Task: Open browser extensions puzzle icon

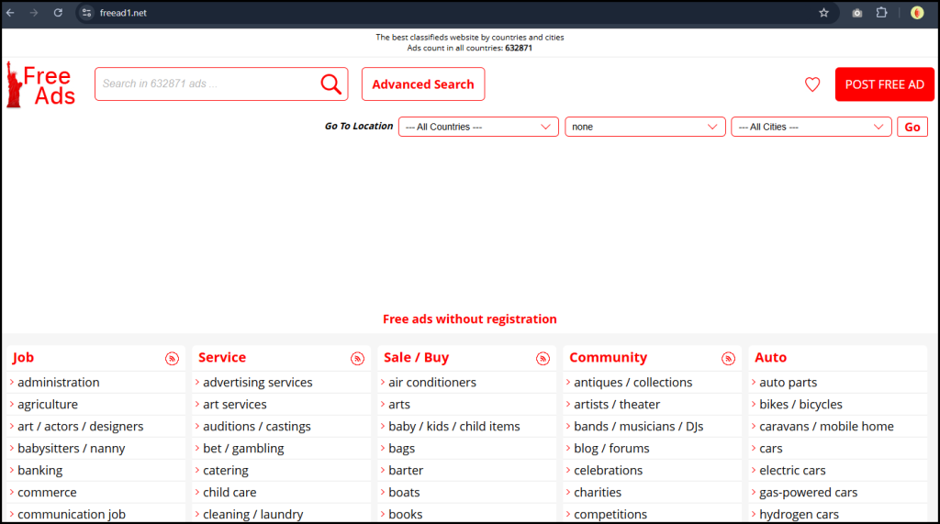Action: (881, 13)
